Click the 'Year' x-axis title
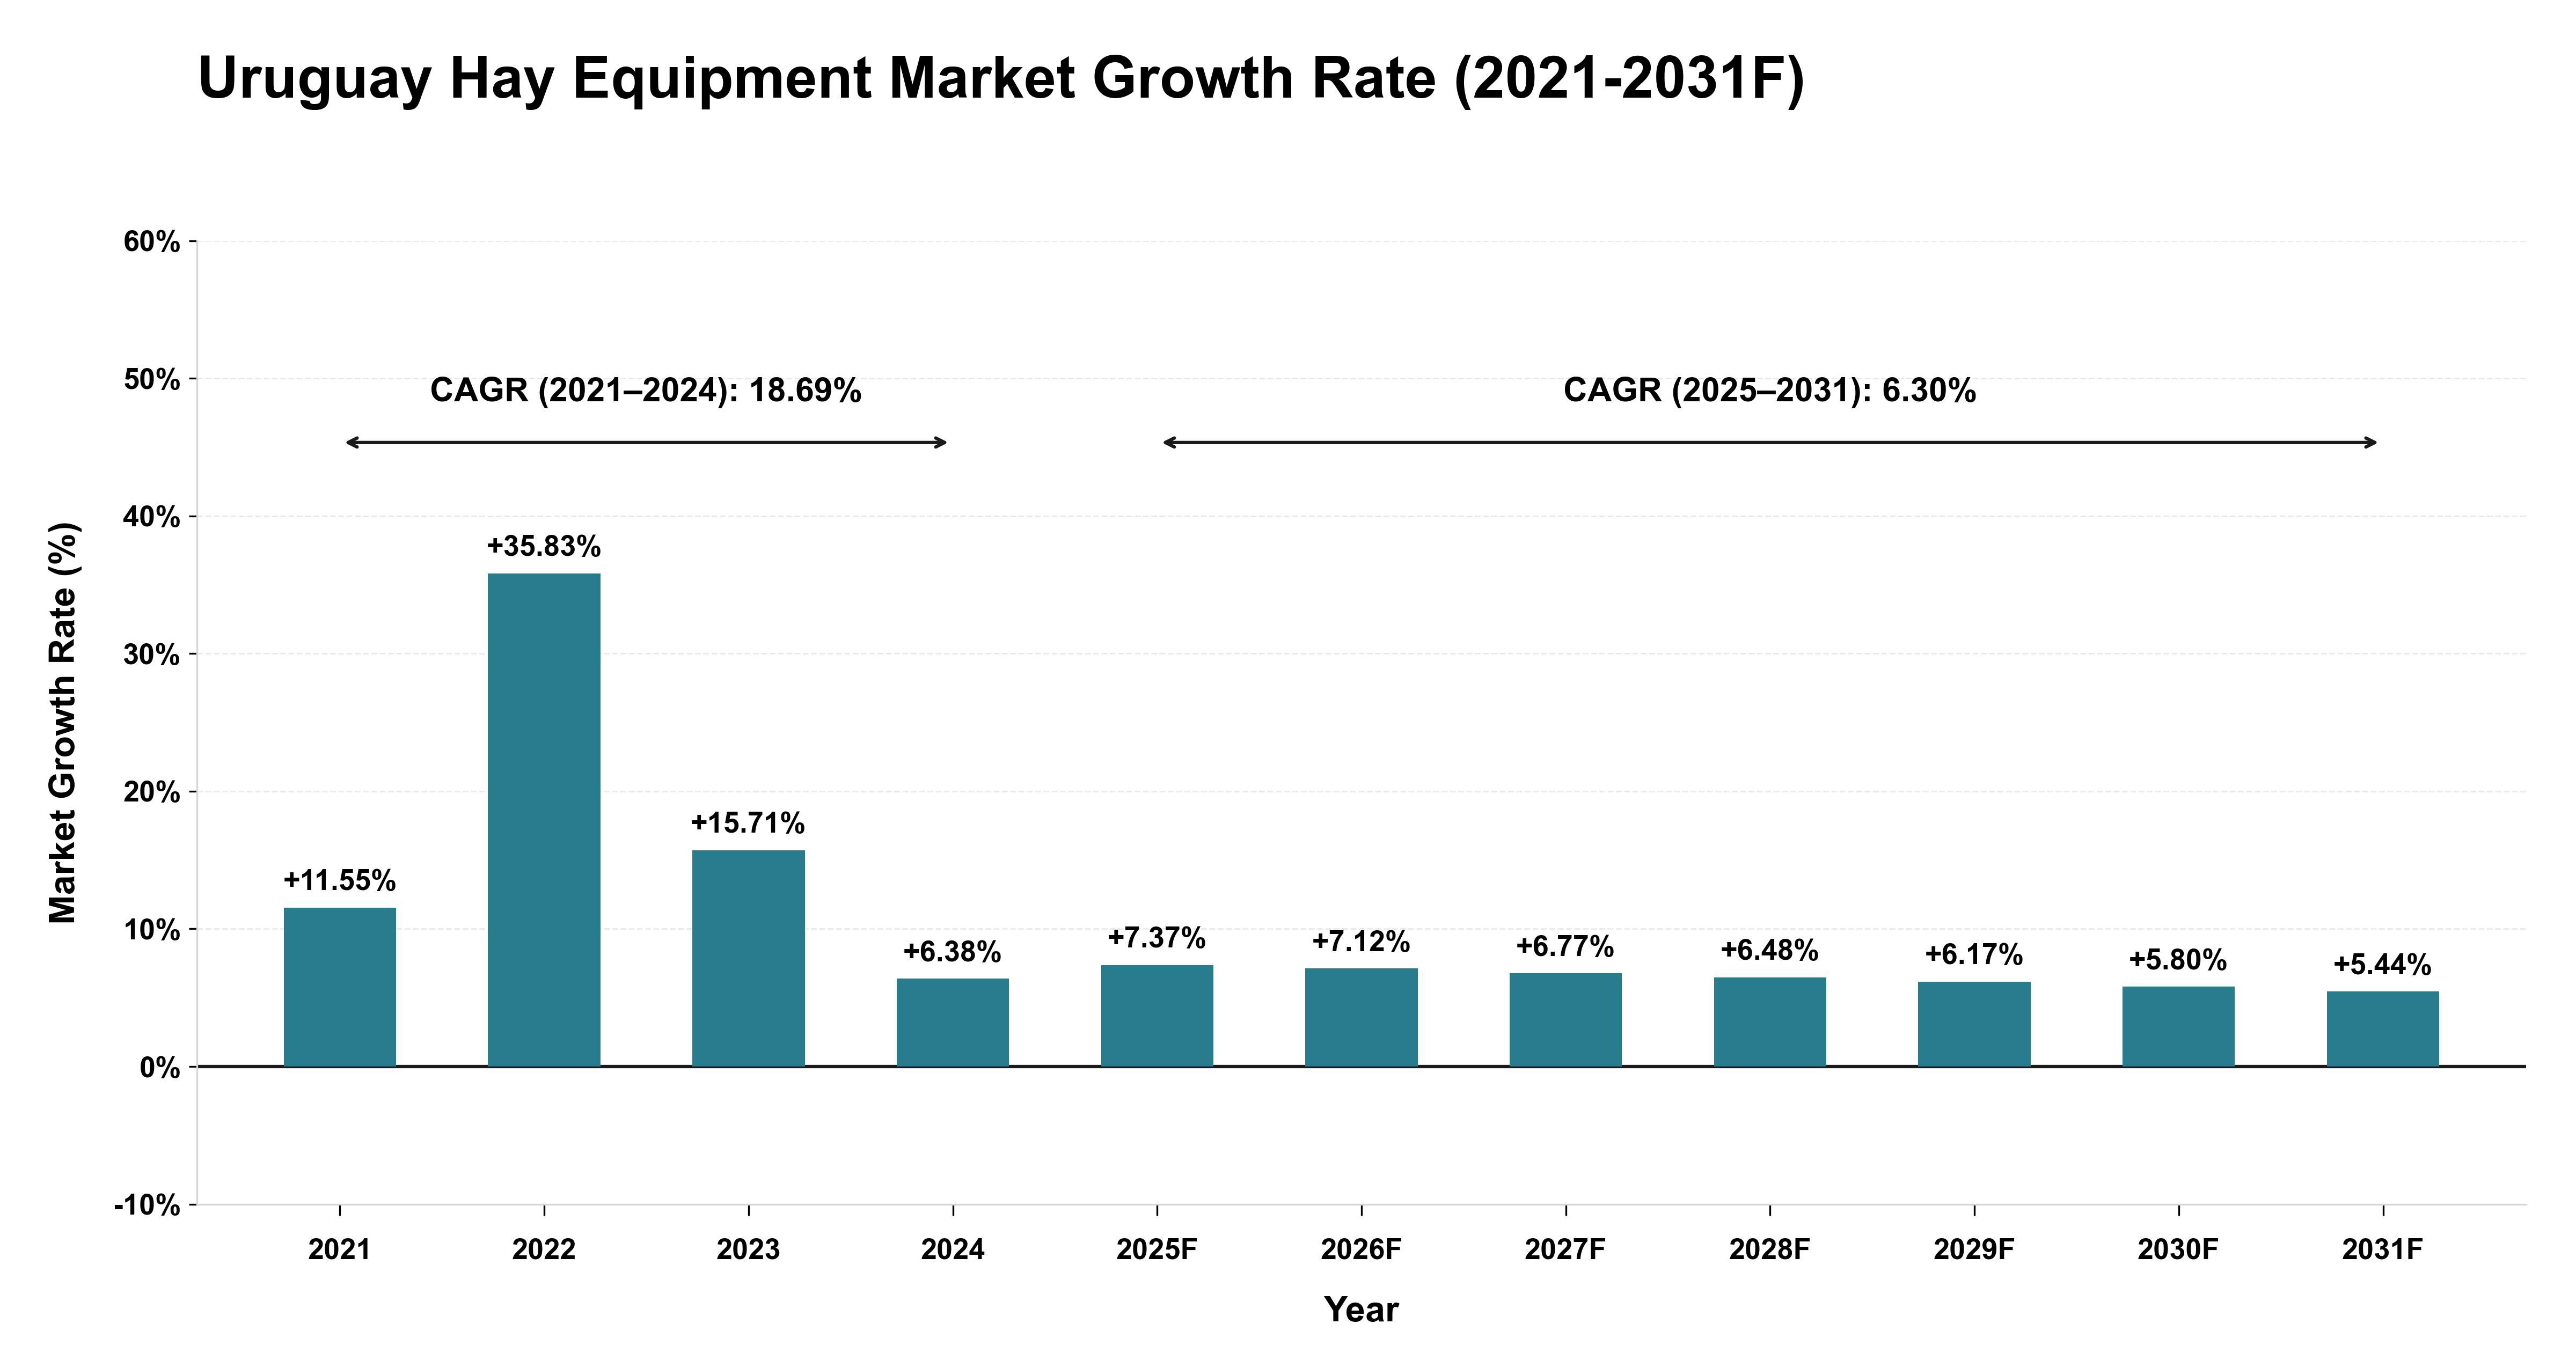The width and height of the screenshot is (2576, 1368). point(1361,1310)
